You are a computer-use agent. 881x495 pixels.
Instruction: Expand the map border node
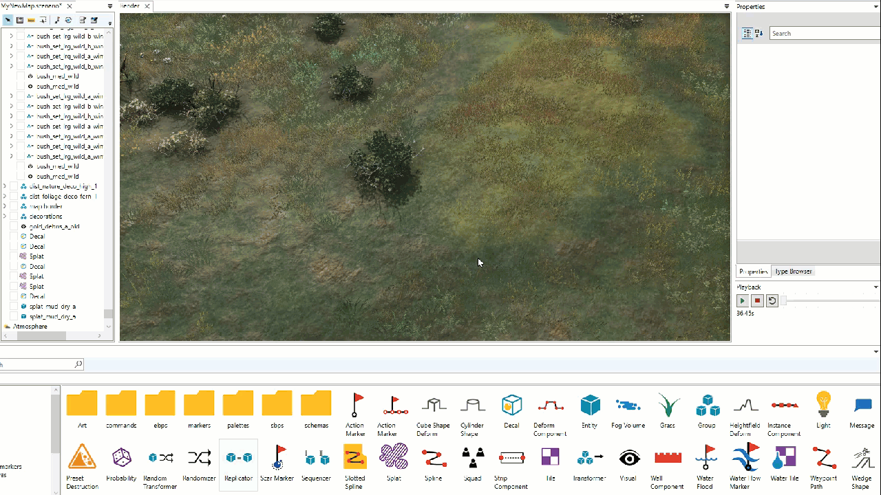[5, 206]
